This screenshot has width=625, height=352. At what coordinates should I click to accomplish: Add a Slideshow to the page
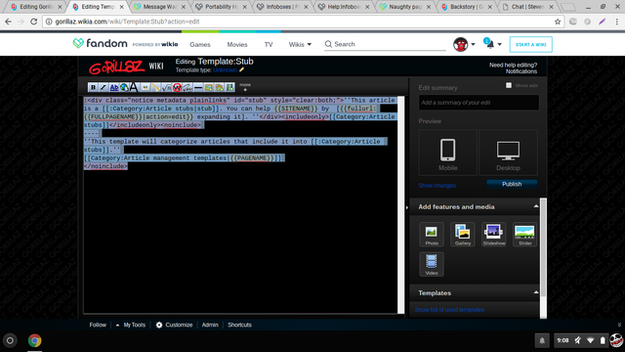click(x=494, y=235)
